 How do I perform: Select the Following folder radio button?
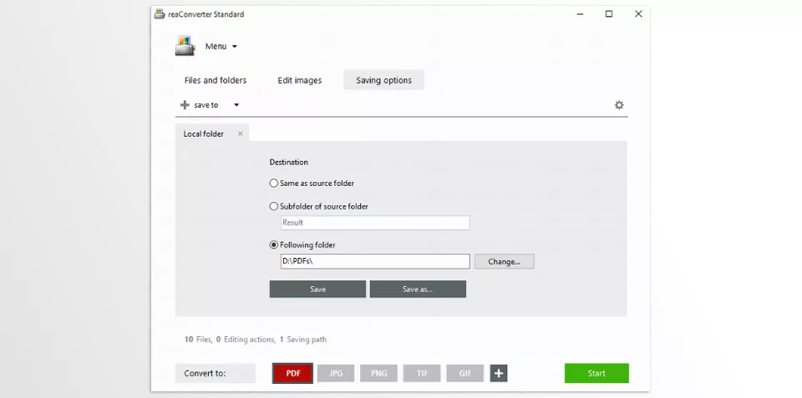tap(274, 244)
